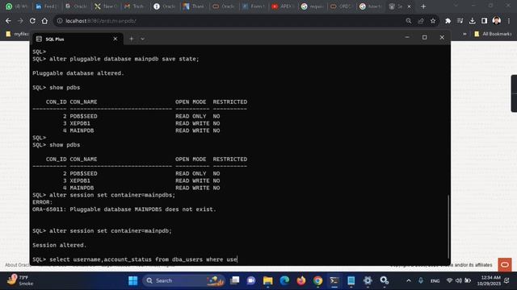Switch to the Form tab
517x290 pixels.
coord(253,6)
